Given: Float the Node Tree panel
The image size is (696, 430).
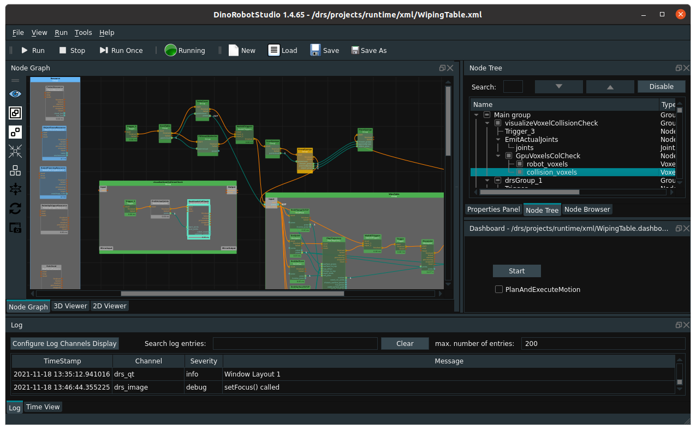Looking at the screenshot, I should coord(679,68).
